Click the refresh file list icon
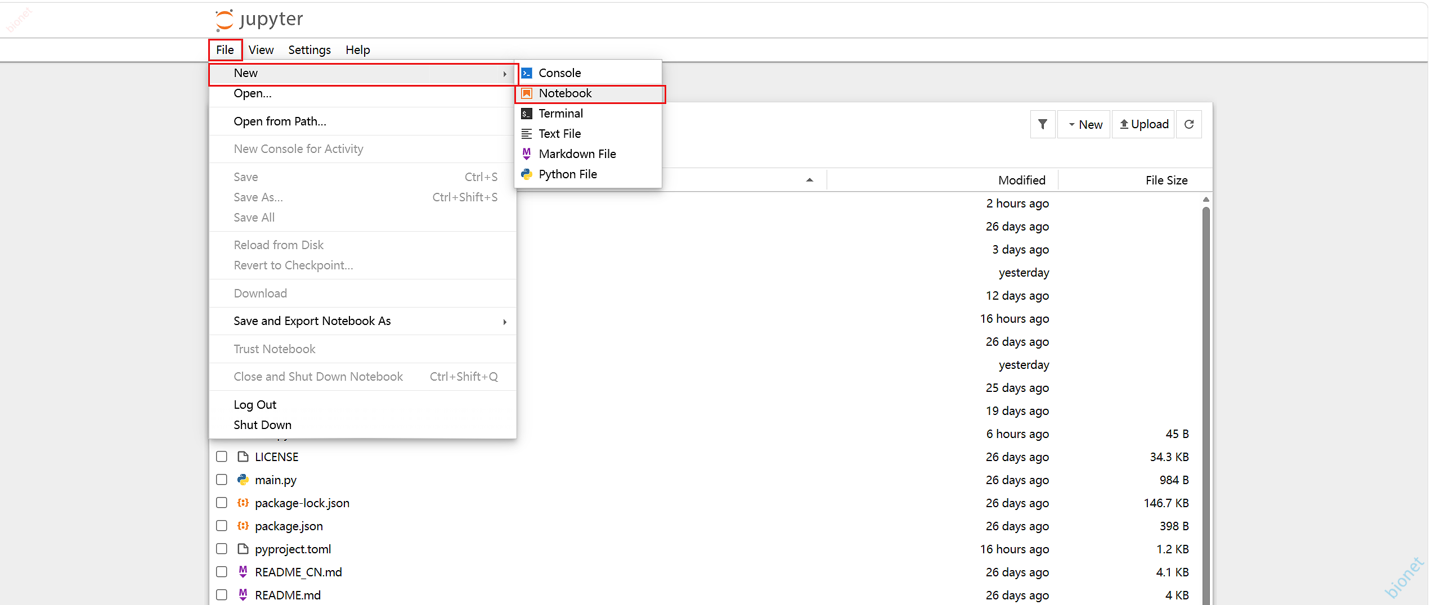Image resolution: width=1431 pixels, height=605 pixels. tap(1189, 124)
